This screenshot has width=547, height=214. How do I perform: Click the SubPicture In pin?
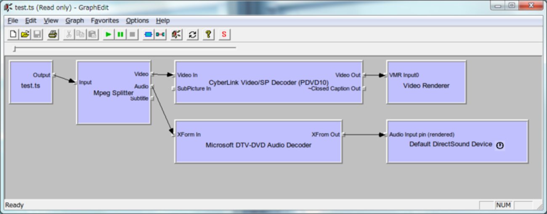click(173, 89)
